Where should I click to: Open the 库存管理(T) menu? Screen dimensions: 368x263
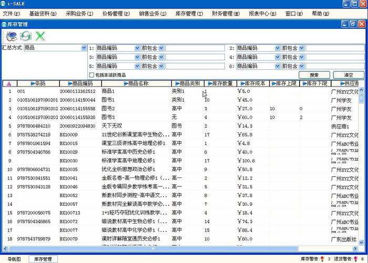pyautogui.click(x=189, y=14)
